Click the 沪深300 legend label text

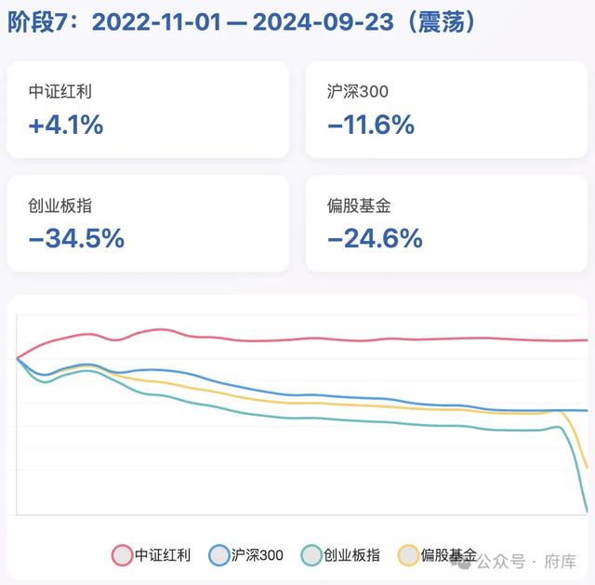pyautogui.click(x=258, y=555)
